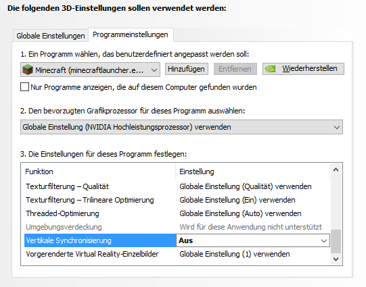Select the Programmeinstellungen tab
Screen dimensions: 366x287
click(131, 34)
